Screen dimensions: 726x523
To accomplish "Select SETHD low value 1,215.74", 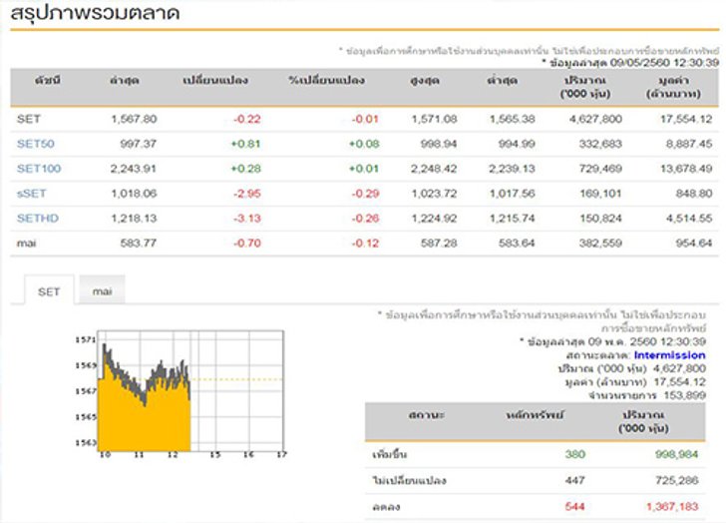I will [513, 219].
